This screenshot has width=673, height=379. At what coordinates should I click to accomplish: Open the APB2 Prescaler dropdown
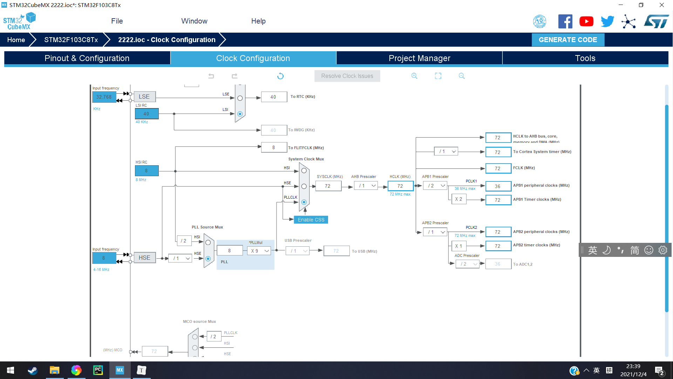tap(435, 232)
